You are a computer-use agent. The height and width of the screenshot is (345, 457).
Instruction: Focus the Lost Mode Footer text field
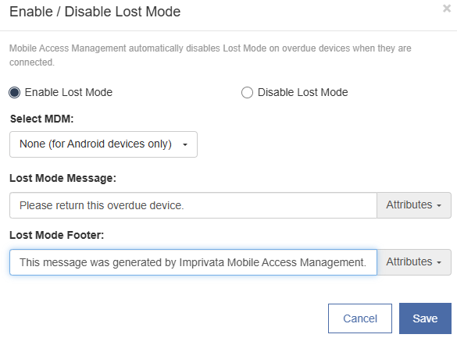193,262
